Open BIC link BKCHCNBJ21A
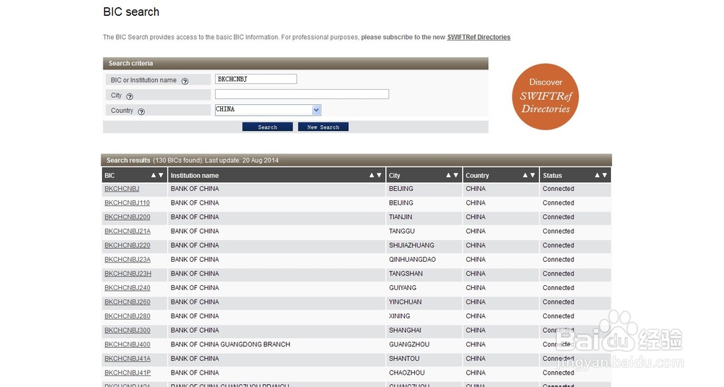 click(x=127, y=231)
